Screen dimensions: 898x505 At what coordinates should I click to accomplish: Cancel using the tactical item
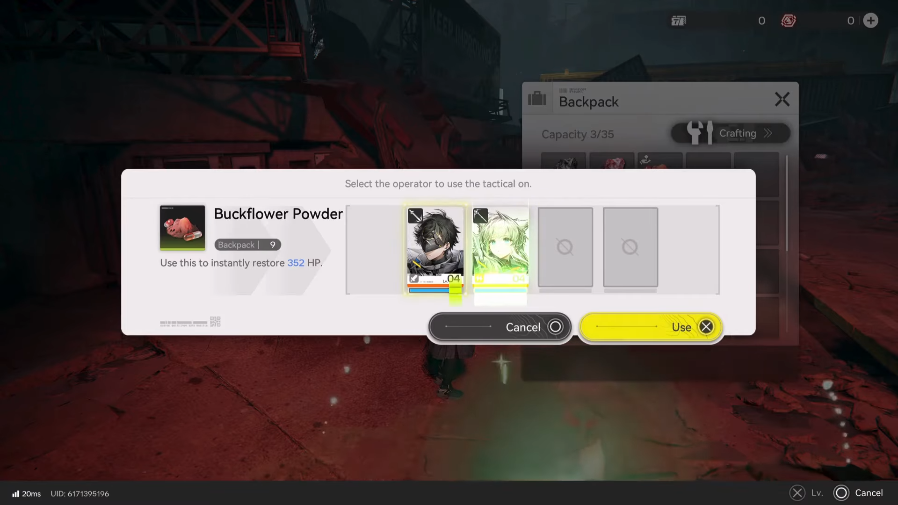coord(500,327)
